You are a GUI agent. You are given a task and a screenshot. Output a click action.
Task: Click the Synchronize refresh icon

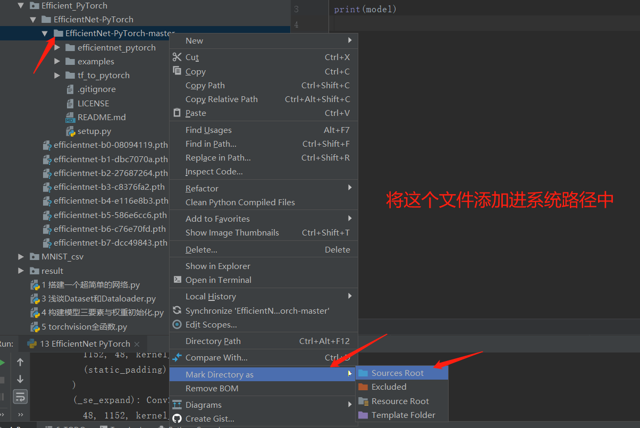click(177, 310)
